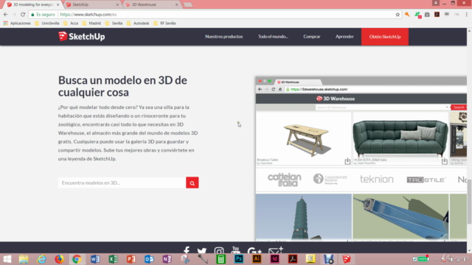Click the teknion brand logo
The height and width of the screenshot is (265, 472).
377,180
